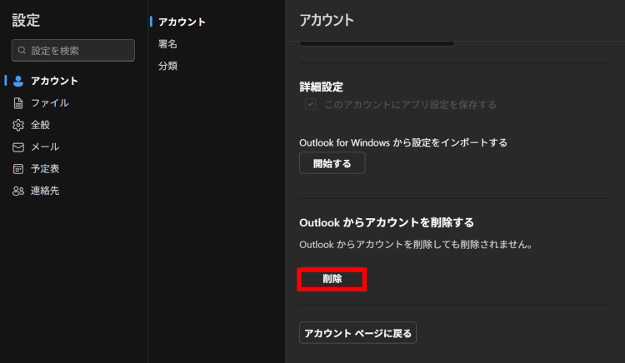Click the people icon beside 連絡先

pyautogui.click(x=18, y=191)
